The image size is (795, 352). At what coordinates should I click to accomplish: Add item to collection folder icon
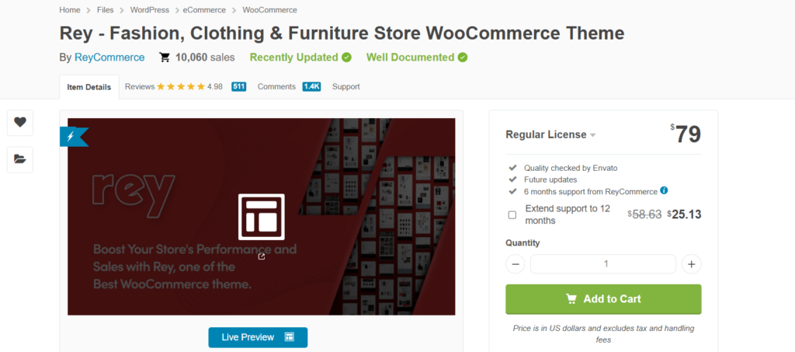point(19,159)
